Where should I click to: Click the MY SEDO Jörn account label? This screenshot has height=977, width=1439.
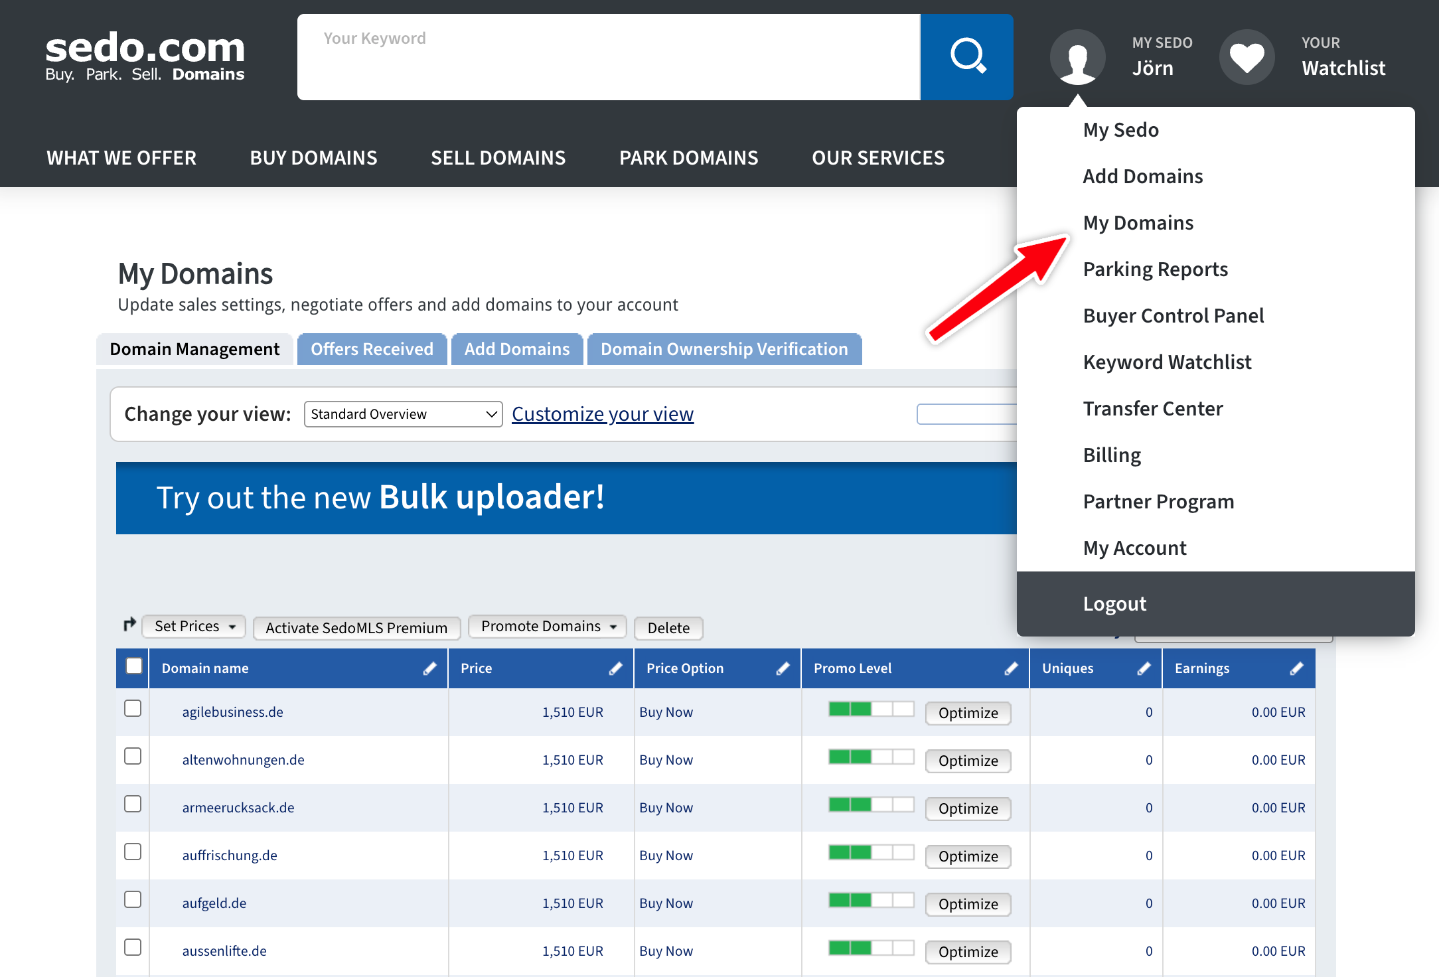click(x=1162, y=57)
